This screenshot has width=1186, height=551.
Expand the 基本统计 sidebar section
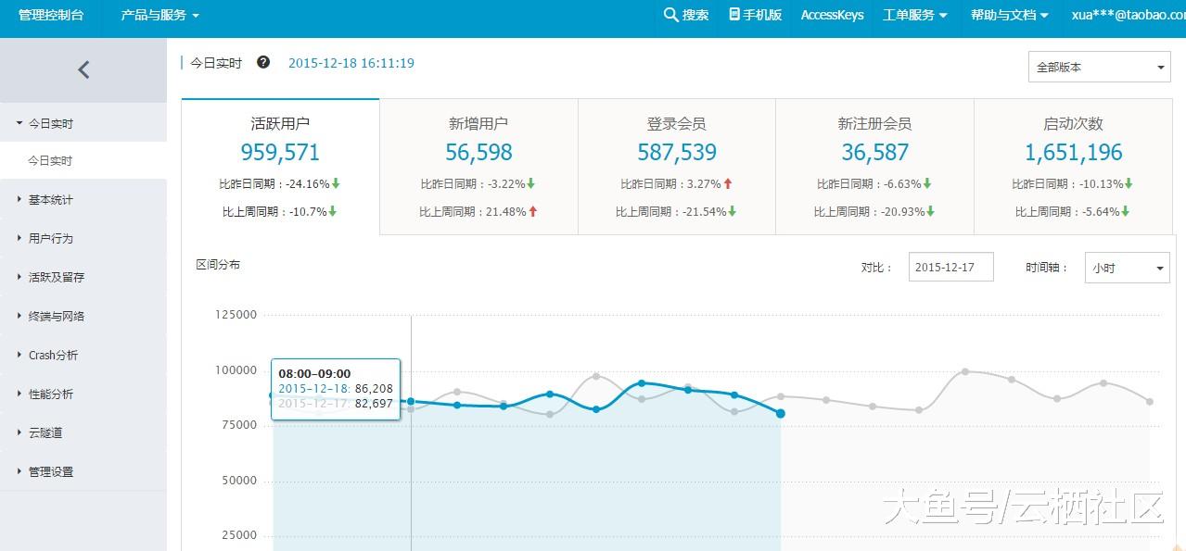pos(50,200)
